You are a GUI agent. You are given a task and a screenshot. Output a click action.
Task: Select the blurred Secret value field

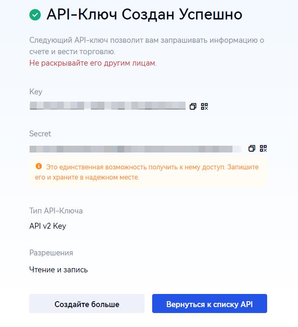pyautogui.click(x=135, y=149)
